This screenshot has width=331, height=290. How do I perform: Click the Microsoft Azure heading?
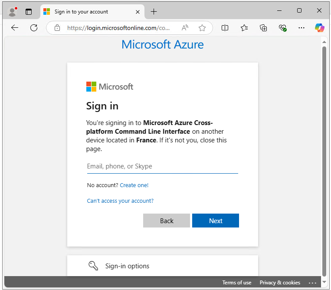tap(163, 45)
